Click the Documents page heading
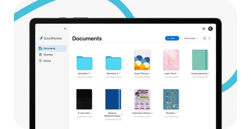The width and height of the screenshot is (251, 129). pyautogui.click(x=87, y=38)
